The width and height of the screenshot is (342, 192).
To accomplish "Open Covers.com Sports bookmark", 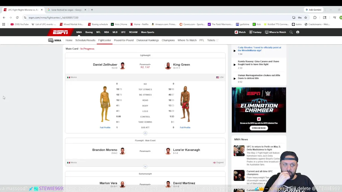I will pos(192,24).
